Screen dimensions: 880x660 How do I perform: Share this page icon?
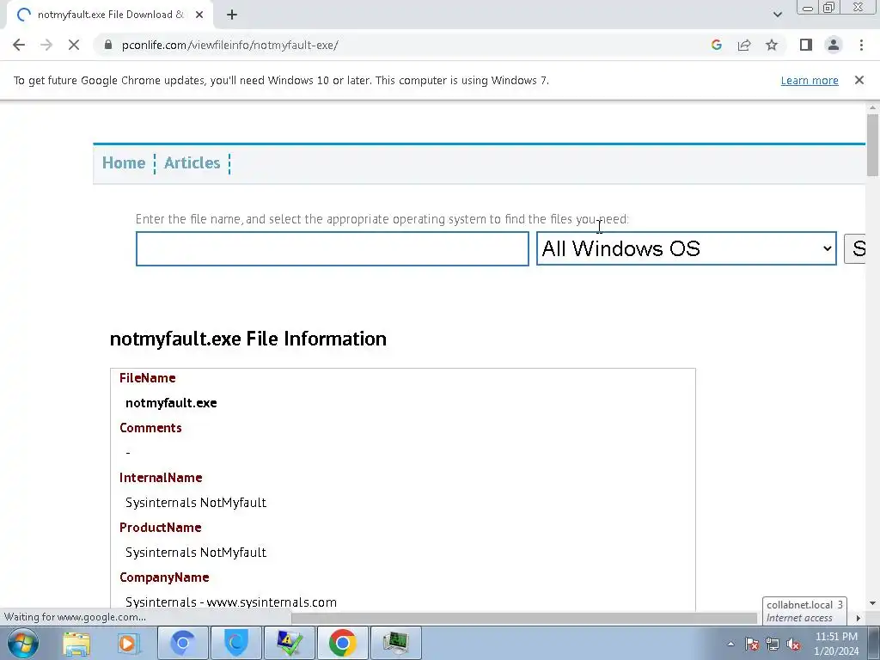coord(744,45)
